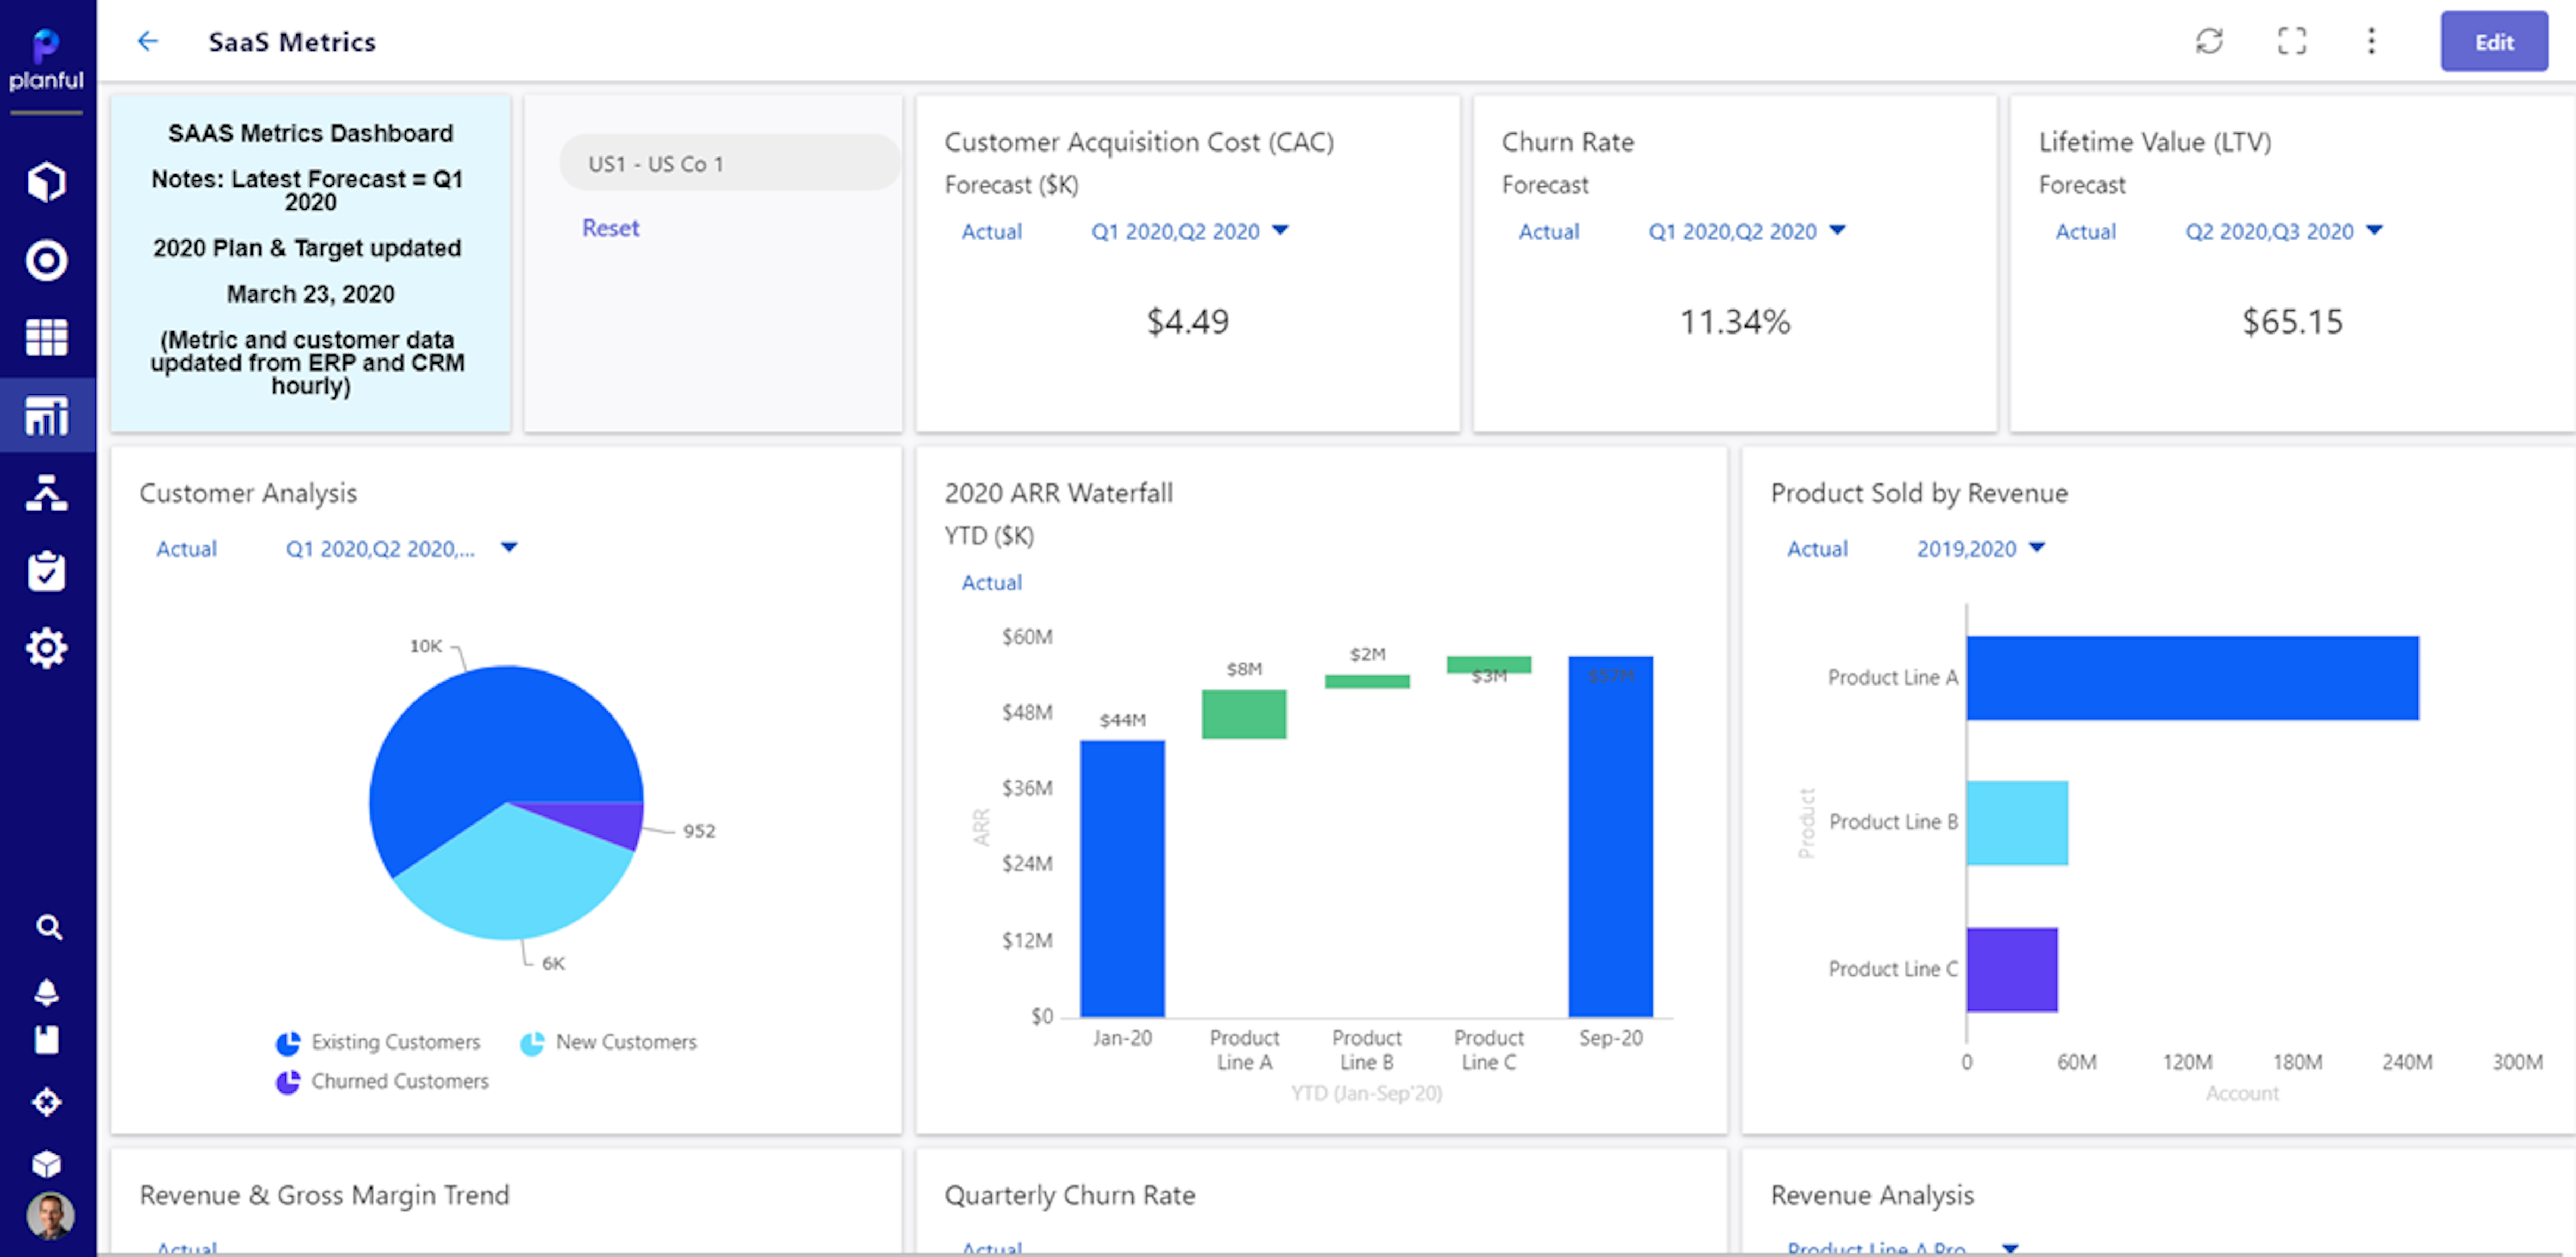
Task: Click the Edit button
Action: [x=2494, y=41]
